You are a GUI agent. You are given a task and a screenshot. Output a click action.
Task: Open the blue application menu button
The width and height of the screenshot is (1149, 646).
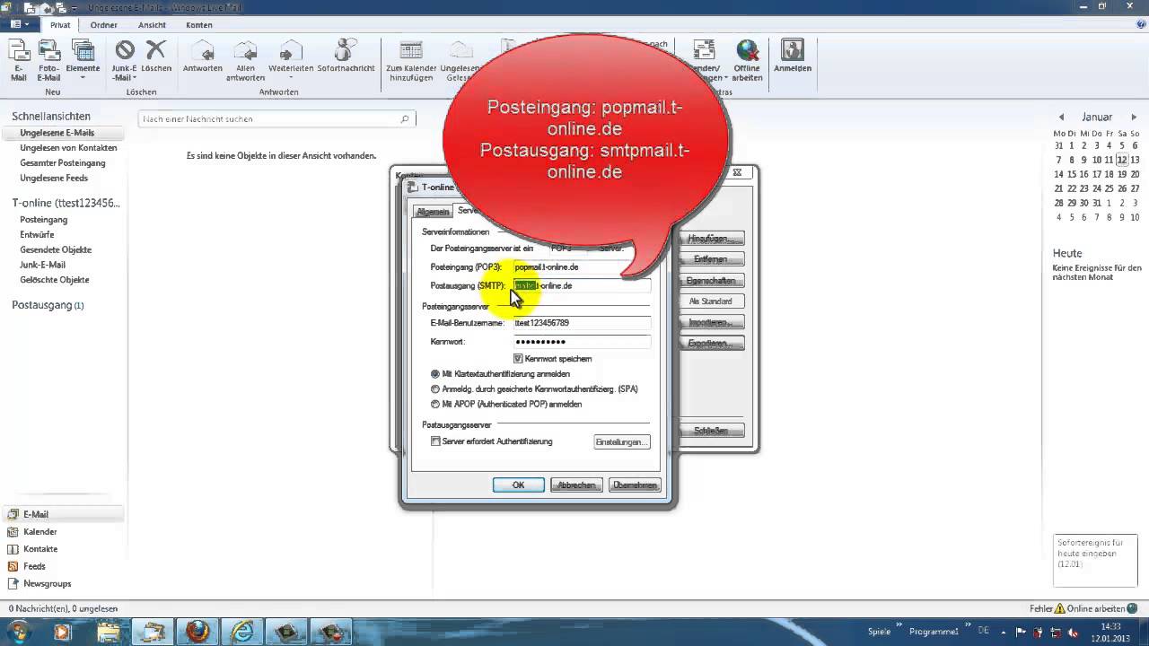pos(20,25)
